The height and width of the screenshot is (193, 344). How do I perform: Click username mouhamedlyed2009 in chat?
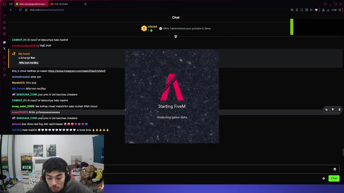pyautogui.click(x=25, y=46)
